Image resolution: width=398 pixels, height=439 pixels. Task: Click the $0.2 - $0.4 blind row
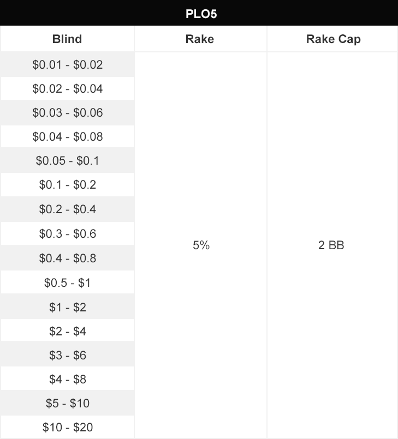click(x=67, y=209)
